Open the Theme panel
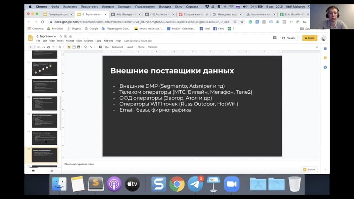The image size is (354, 199). [141, 47]
